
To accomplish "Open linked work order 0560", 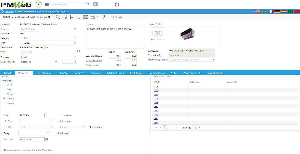I will pos(156,102).
